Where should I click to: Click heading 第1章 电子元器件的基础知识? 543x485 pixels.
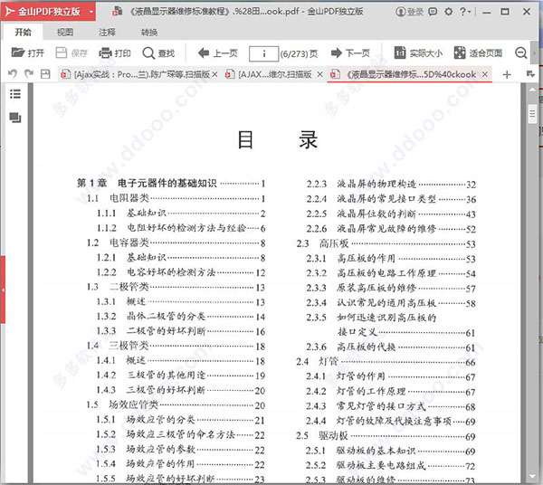pyautogui.click(x=171, y=183)
